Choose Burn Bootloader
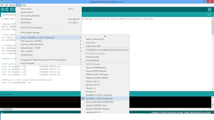 click(49, 63)
